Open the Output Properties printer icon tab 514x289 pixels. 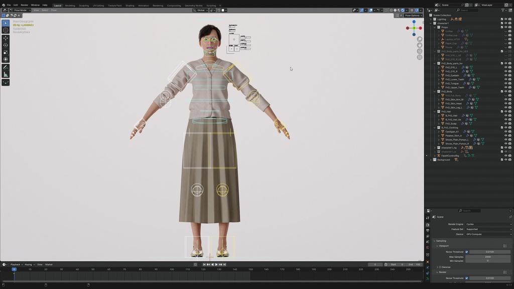428,230
